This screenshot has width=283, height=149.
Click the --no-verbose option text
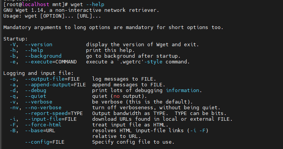click(43, 108)
